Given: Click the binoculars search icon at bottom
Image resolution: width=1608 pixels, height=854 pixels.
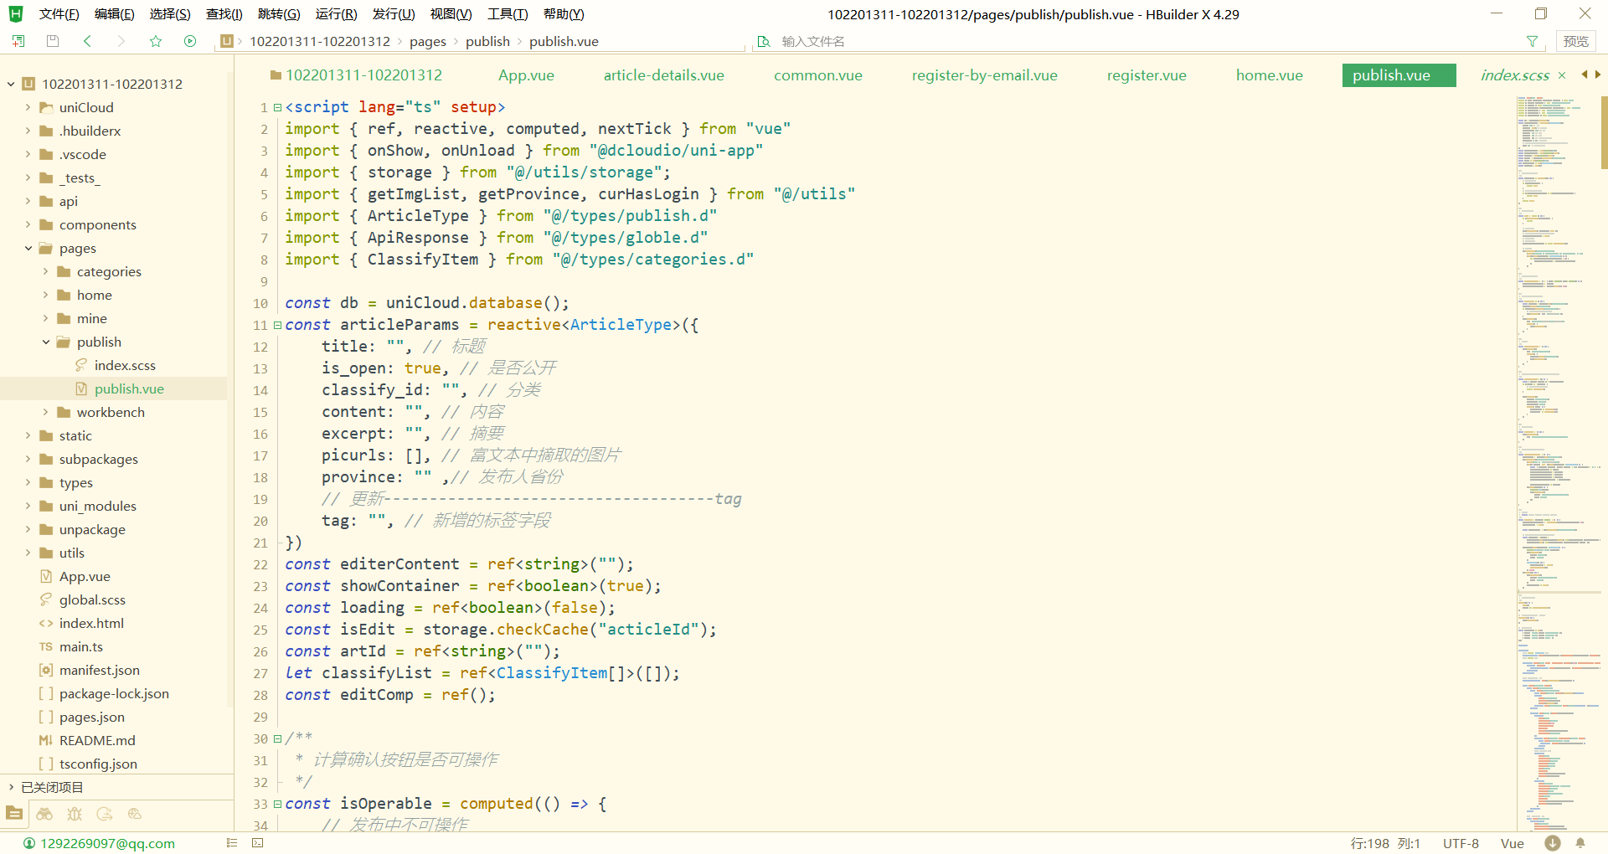Looking at the screenshot, I should tap(44, 814).
